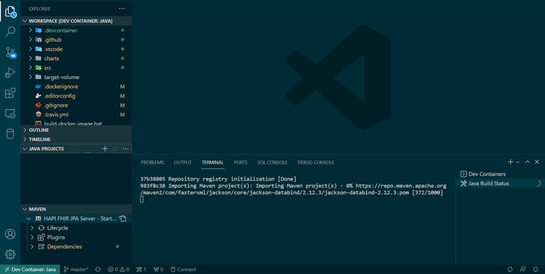Open the Remote Explorer view
Viewport: 545px width, 274px height.
pos(10,114)
